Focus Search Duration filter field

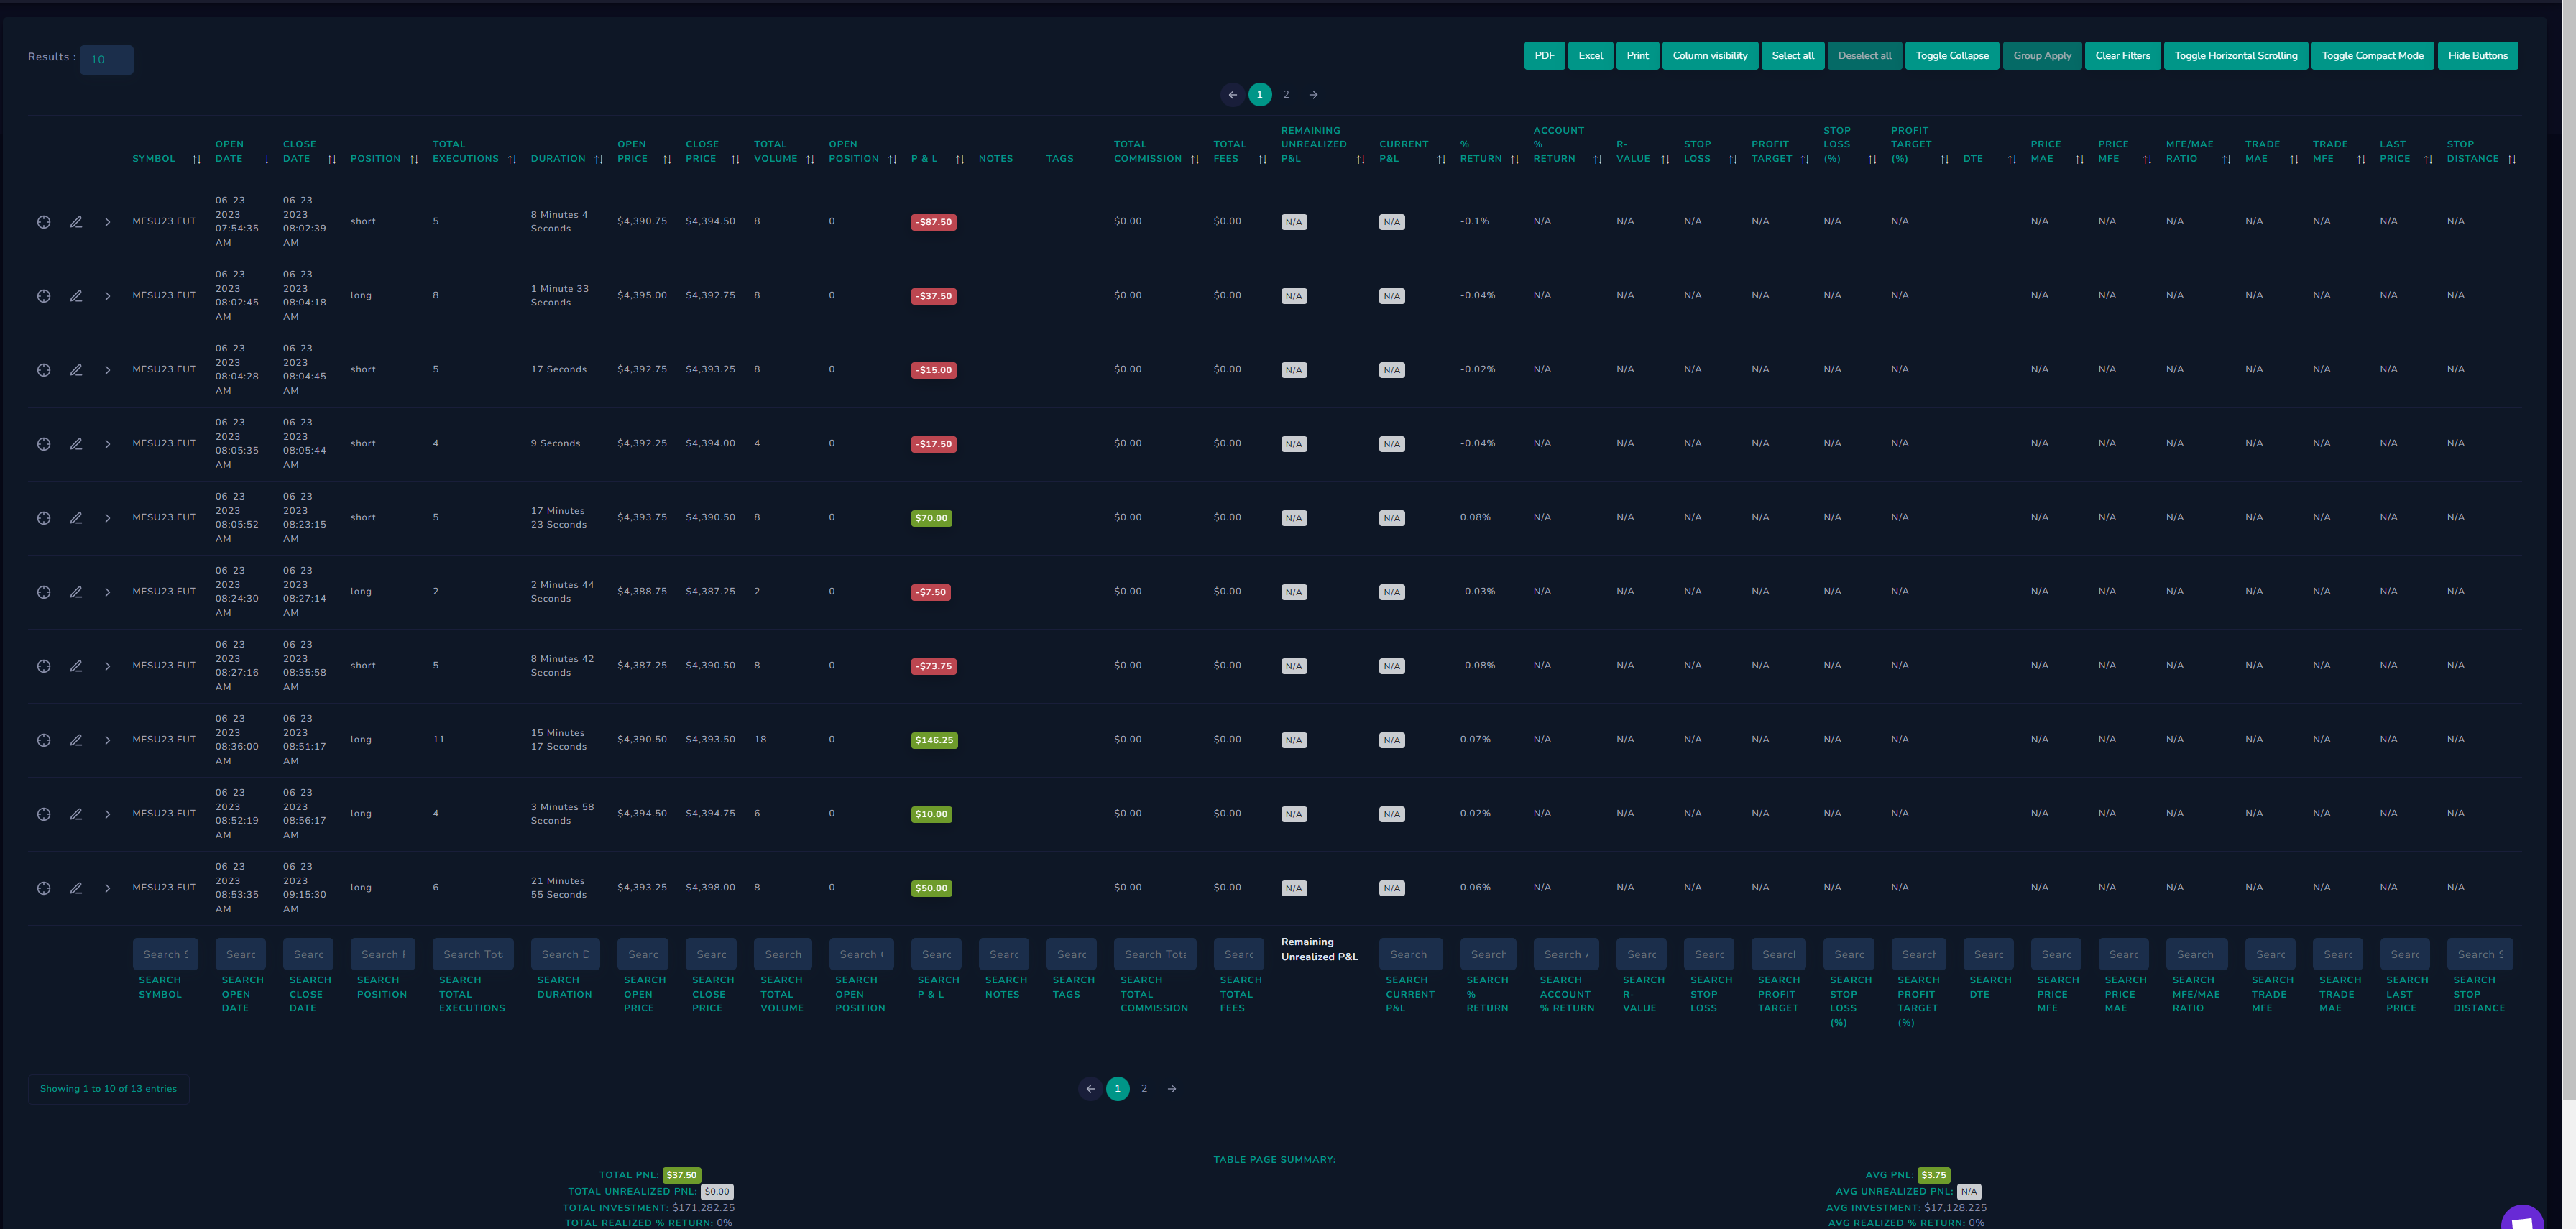[x=565, y=954]
